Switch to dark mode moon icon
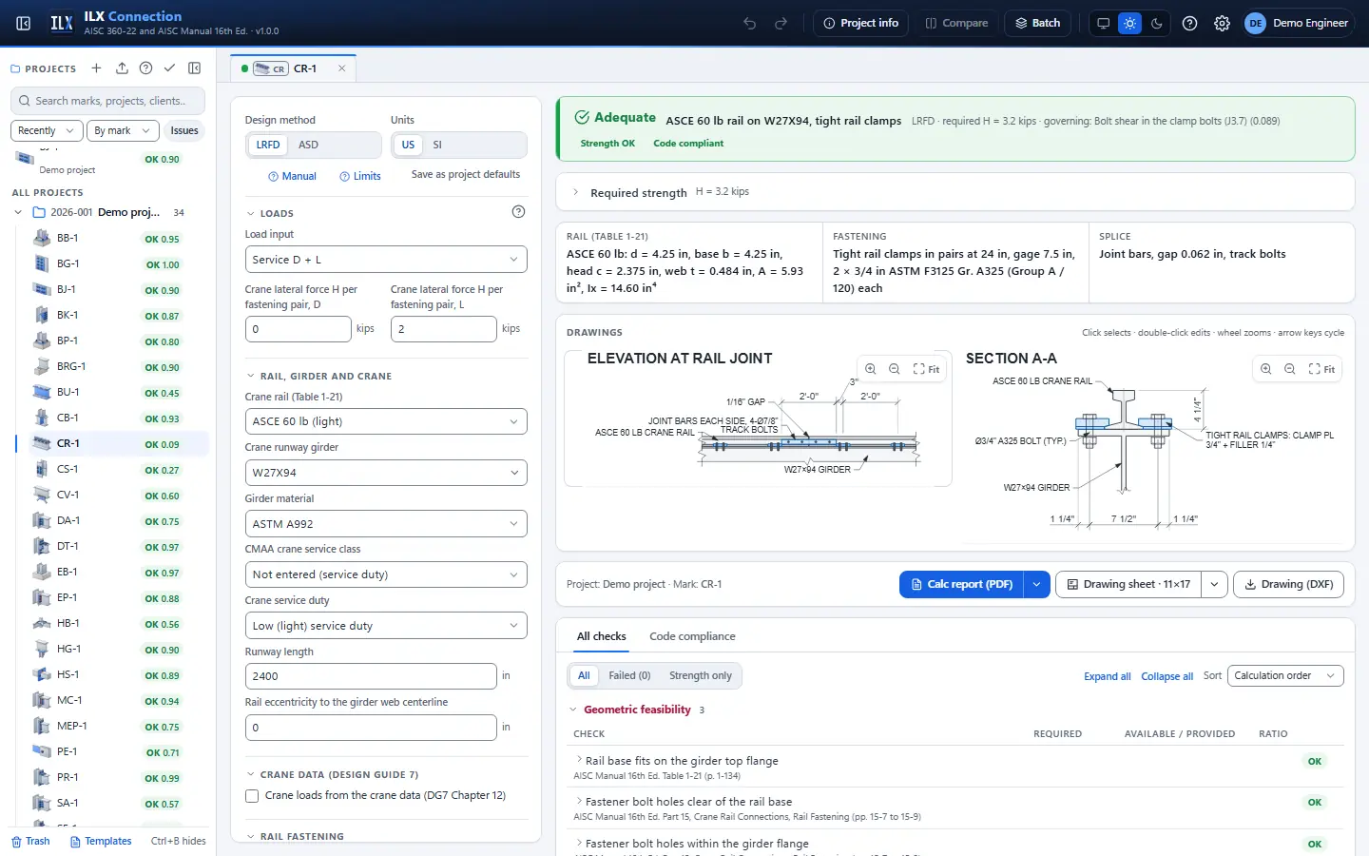The height and width of the screenshot is (856, 1369). click(x=1156, y=24)
